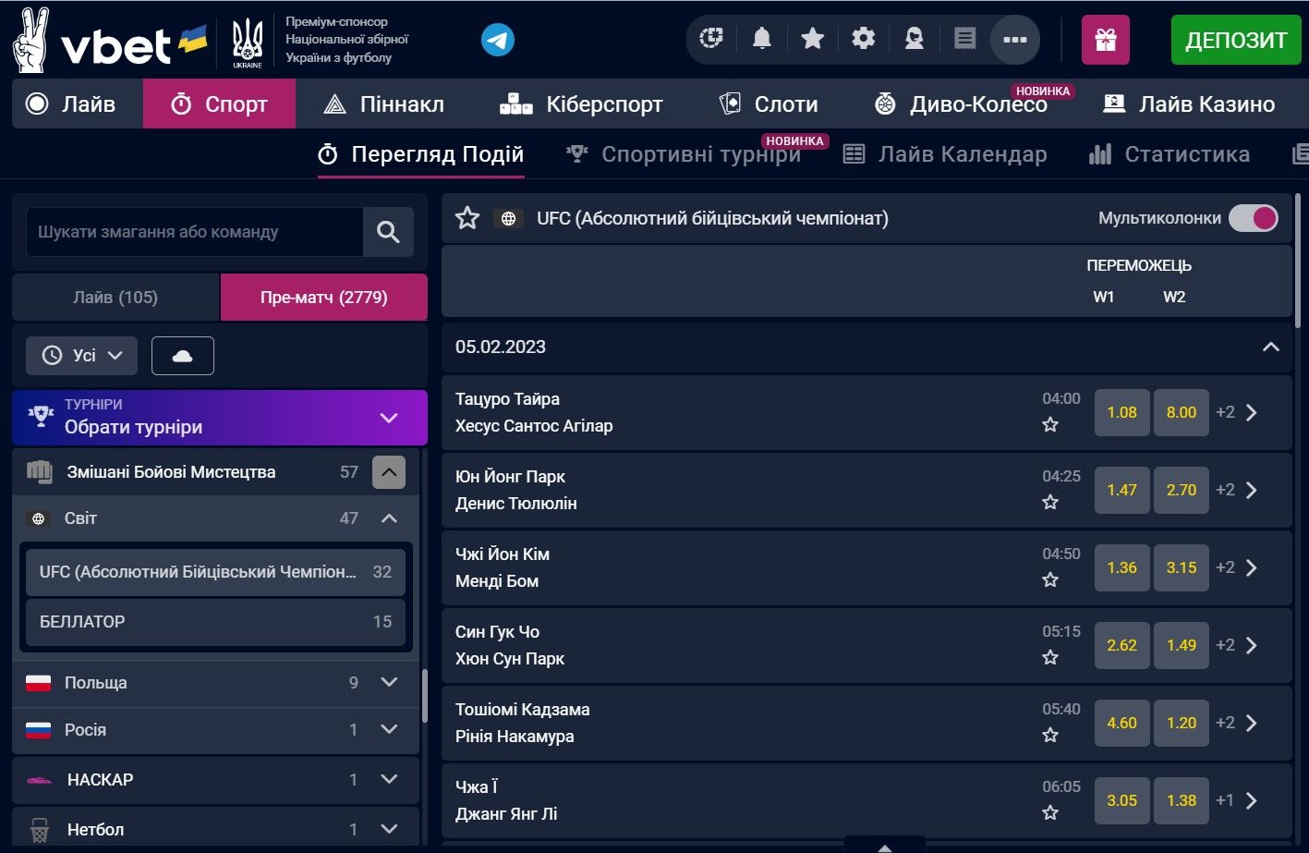The width and height of the screenshot is (1309, 853).
Task: Expand the bottom panel up-arrow handle
Action: (884, 847)
